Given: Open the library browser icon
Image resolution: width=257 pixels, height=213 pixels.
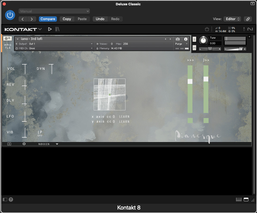Looking at the screenshot, I should pyautogui.click(x=57, y=29).
